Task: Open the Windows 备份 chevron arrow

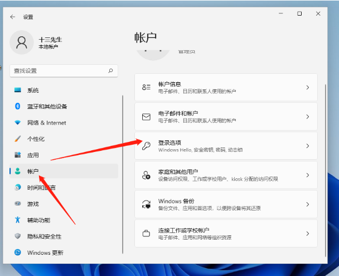Action: coord(308,204)
